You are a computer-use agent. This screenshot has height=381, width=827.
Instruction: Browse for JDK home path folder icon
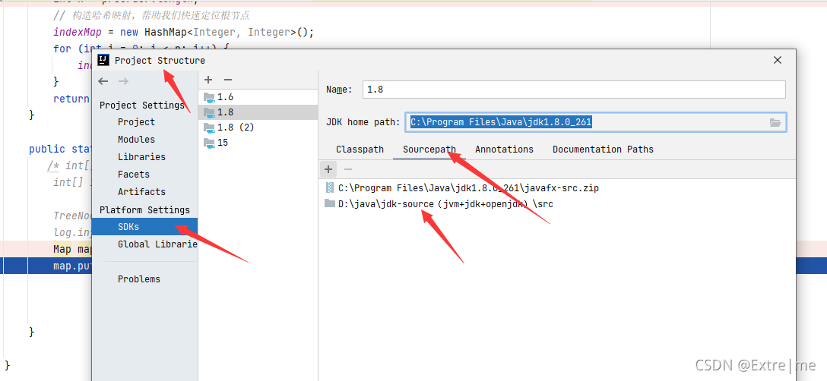coord(775,122)
